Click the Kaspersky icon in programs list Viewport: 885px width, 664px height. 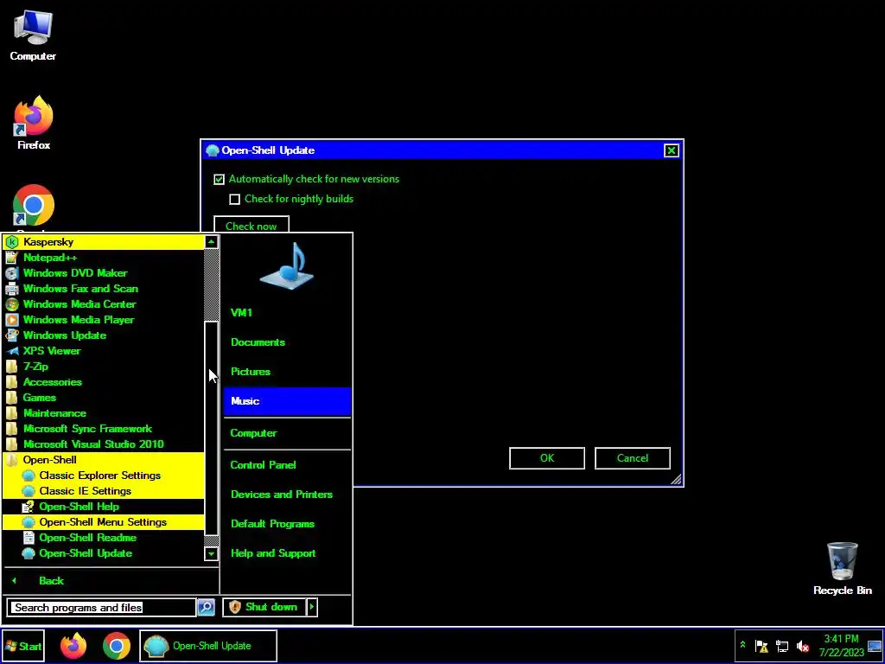(12, 242)
